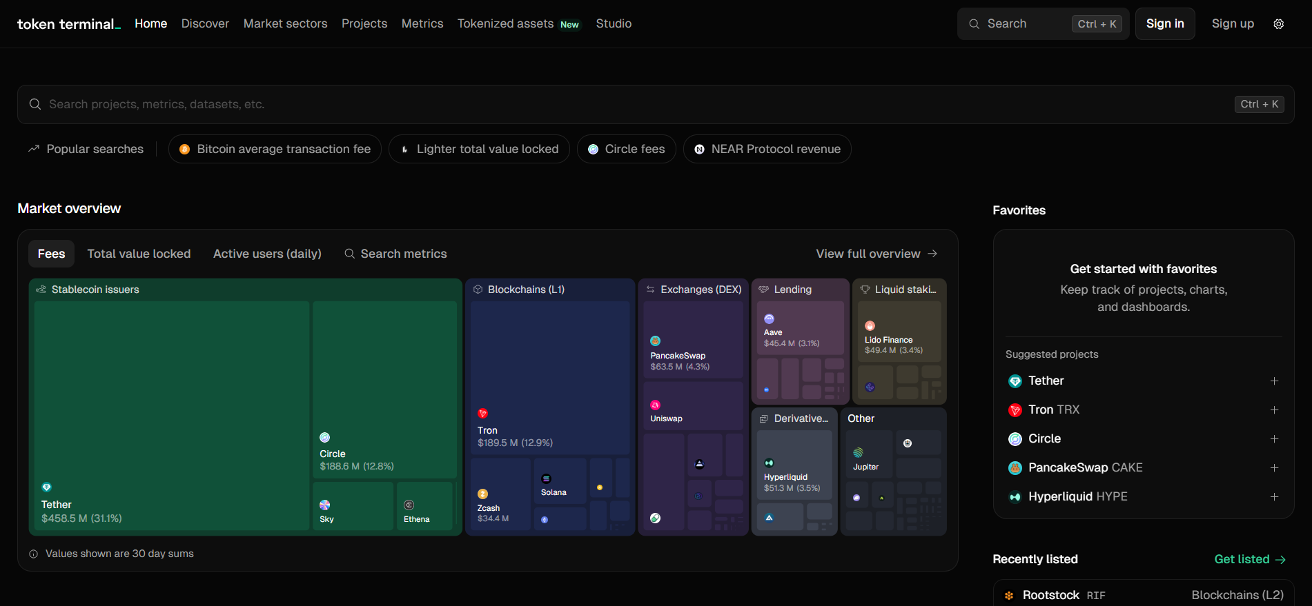Select the Fees tab
1312x606 pixels.
pyautogui.click(x=52, y=254)
